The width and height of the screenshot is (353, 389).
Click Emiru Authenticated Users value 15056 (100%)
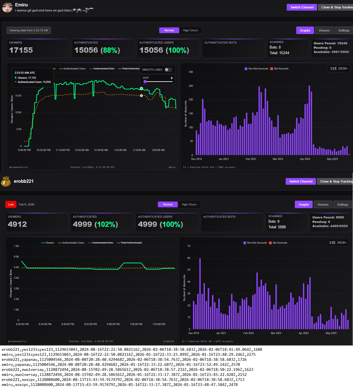[164, 50]
